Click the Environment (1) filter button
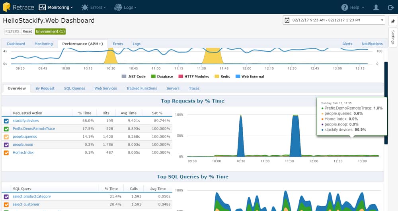Viewport: 398px width, 211px height. [50, 31]
